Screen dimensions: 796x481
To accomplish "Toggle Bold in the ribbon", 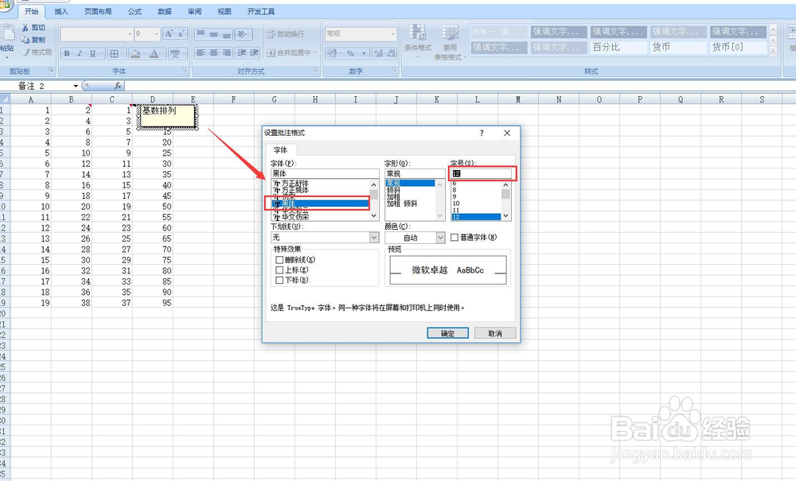I will 67,53.
